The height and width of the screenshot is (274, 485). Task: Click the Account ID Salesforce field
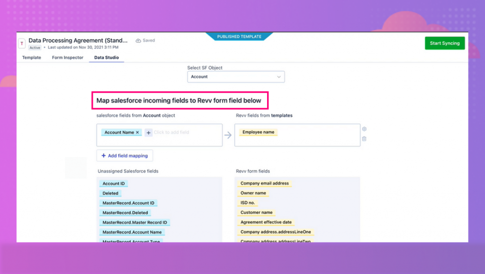114,184
